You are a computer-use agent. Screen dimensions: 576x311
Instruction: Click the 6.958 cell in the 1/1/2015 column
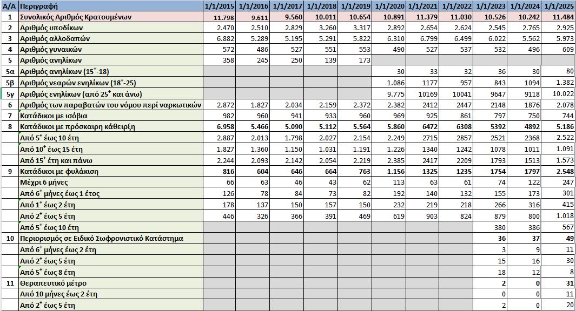(x=220, y=127)
